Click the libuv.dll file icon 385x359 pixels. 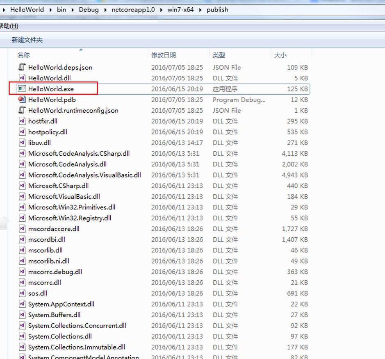tap(22, 143)
